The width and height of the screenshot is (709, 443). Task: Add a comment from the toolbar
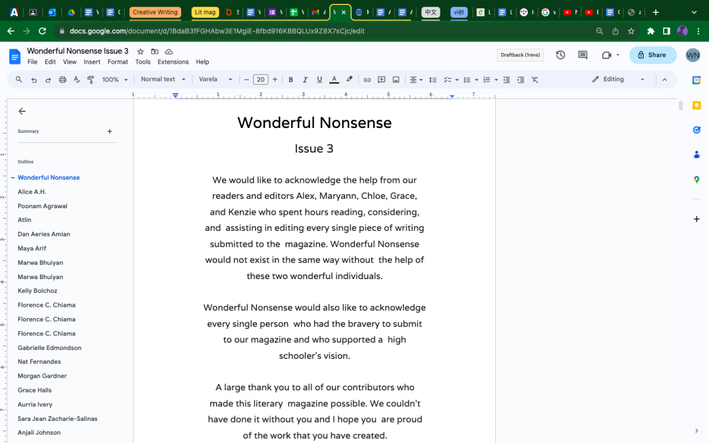tap(382, 80)
